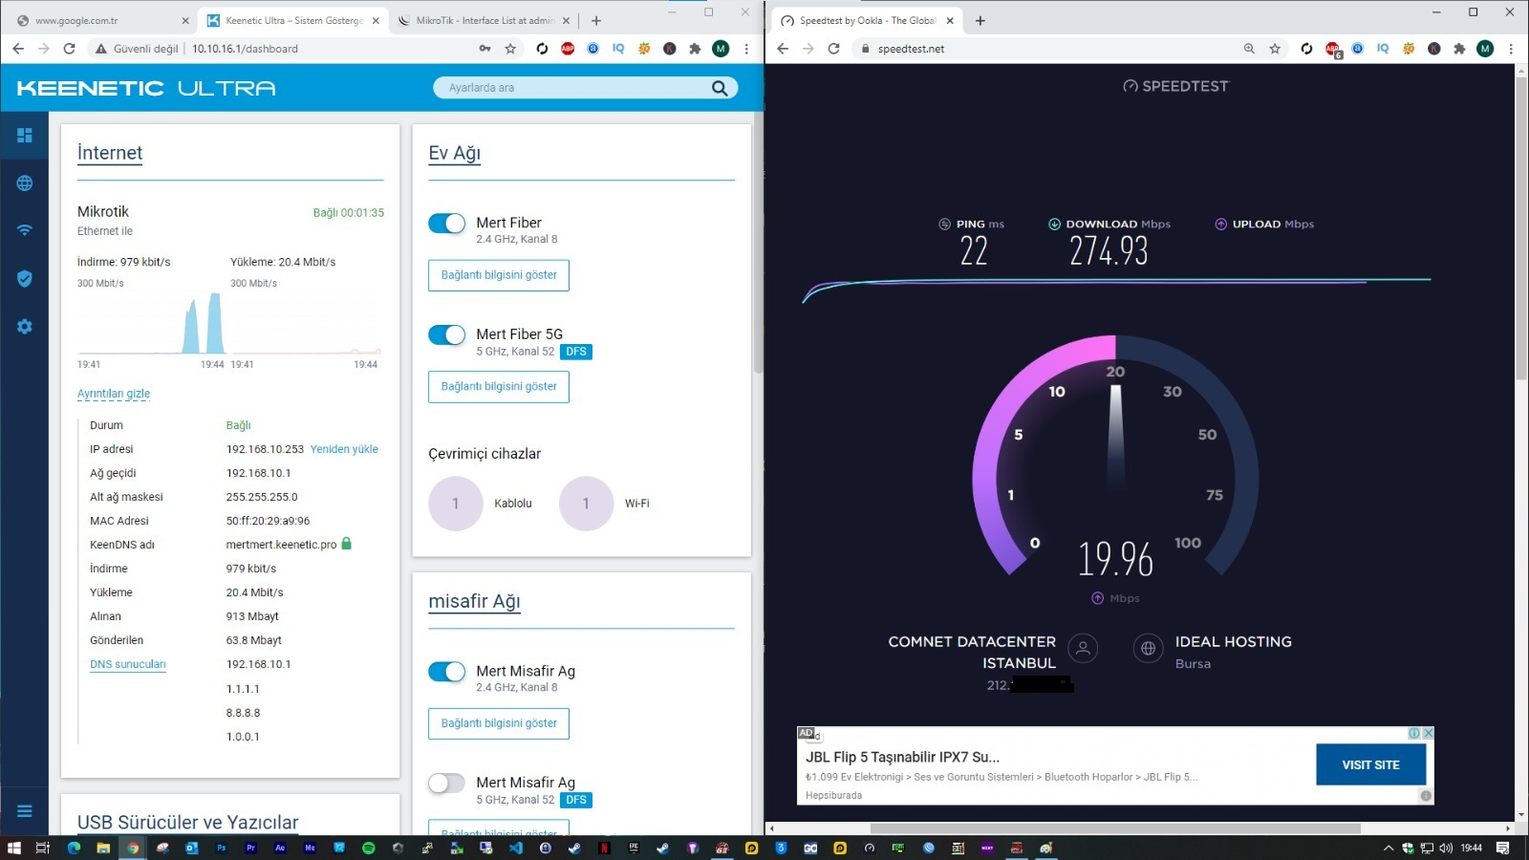Click the search magnifier in Keenetic header
1529x860 pixels.
pyautogui.click(x=720, y=88)
